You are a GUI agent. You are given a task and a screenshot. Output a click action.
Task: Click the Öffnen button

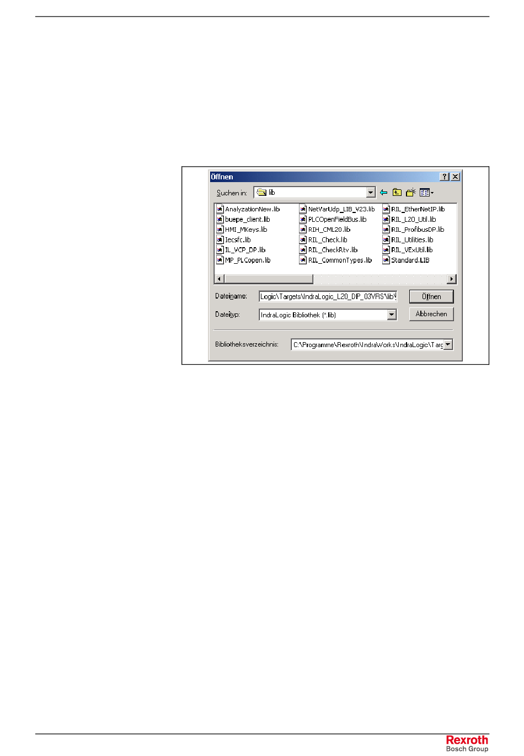click(x=431, y=296)
